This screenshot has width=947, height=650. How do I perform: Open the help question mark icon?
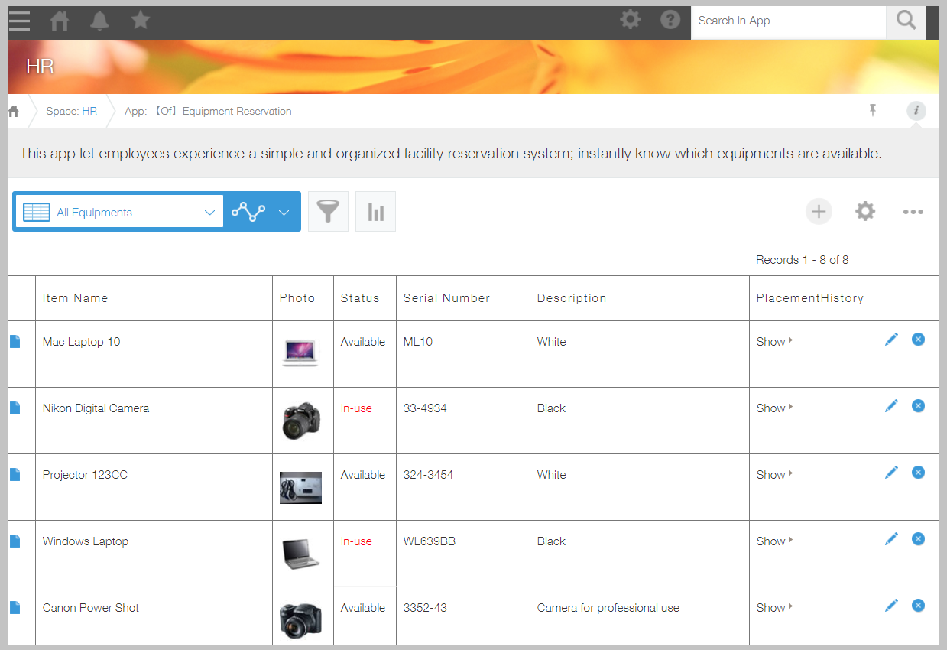click(x=670, y=21)
